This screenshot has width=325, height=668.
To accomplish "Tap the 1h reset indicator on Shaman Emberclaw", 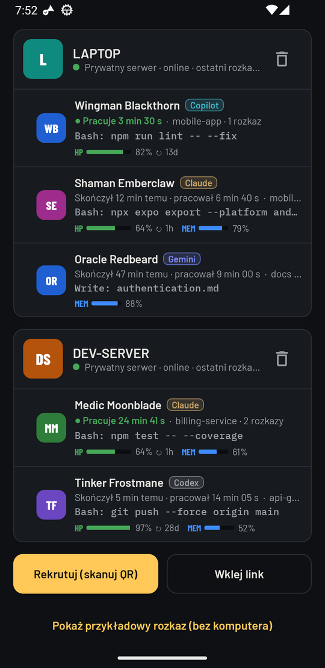I will (x=164, y=228).
